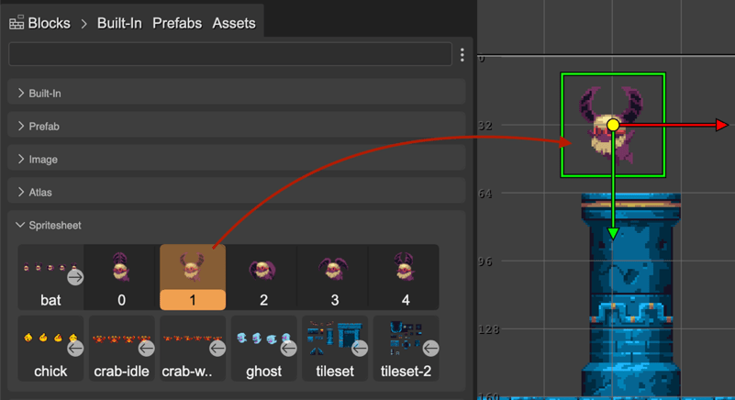Expand the Atlas section
Image resolution: width=735 pixels, height=400 pixels.
pyautogui.click(x=237, y=192)
